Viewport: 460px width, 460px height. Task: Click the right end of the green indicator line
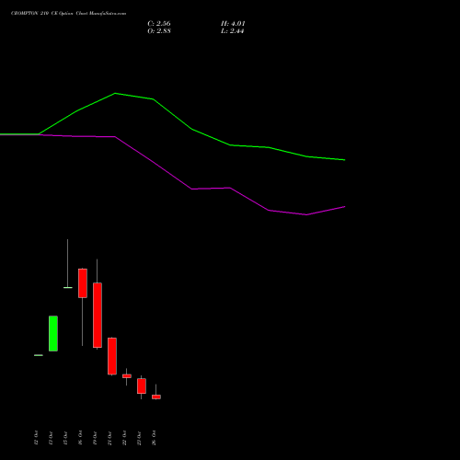[345, 160]
